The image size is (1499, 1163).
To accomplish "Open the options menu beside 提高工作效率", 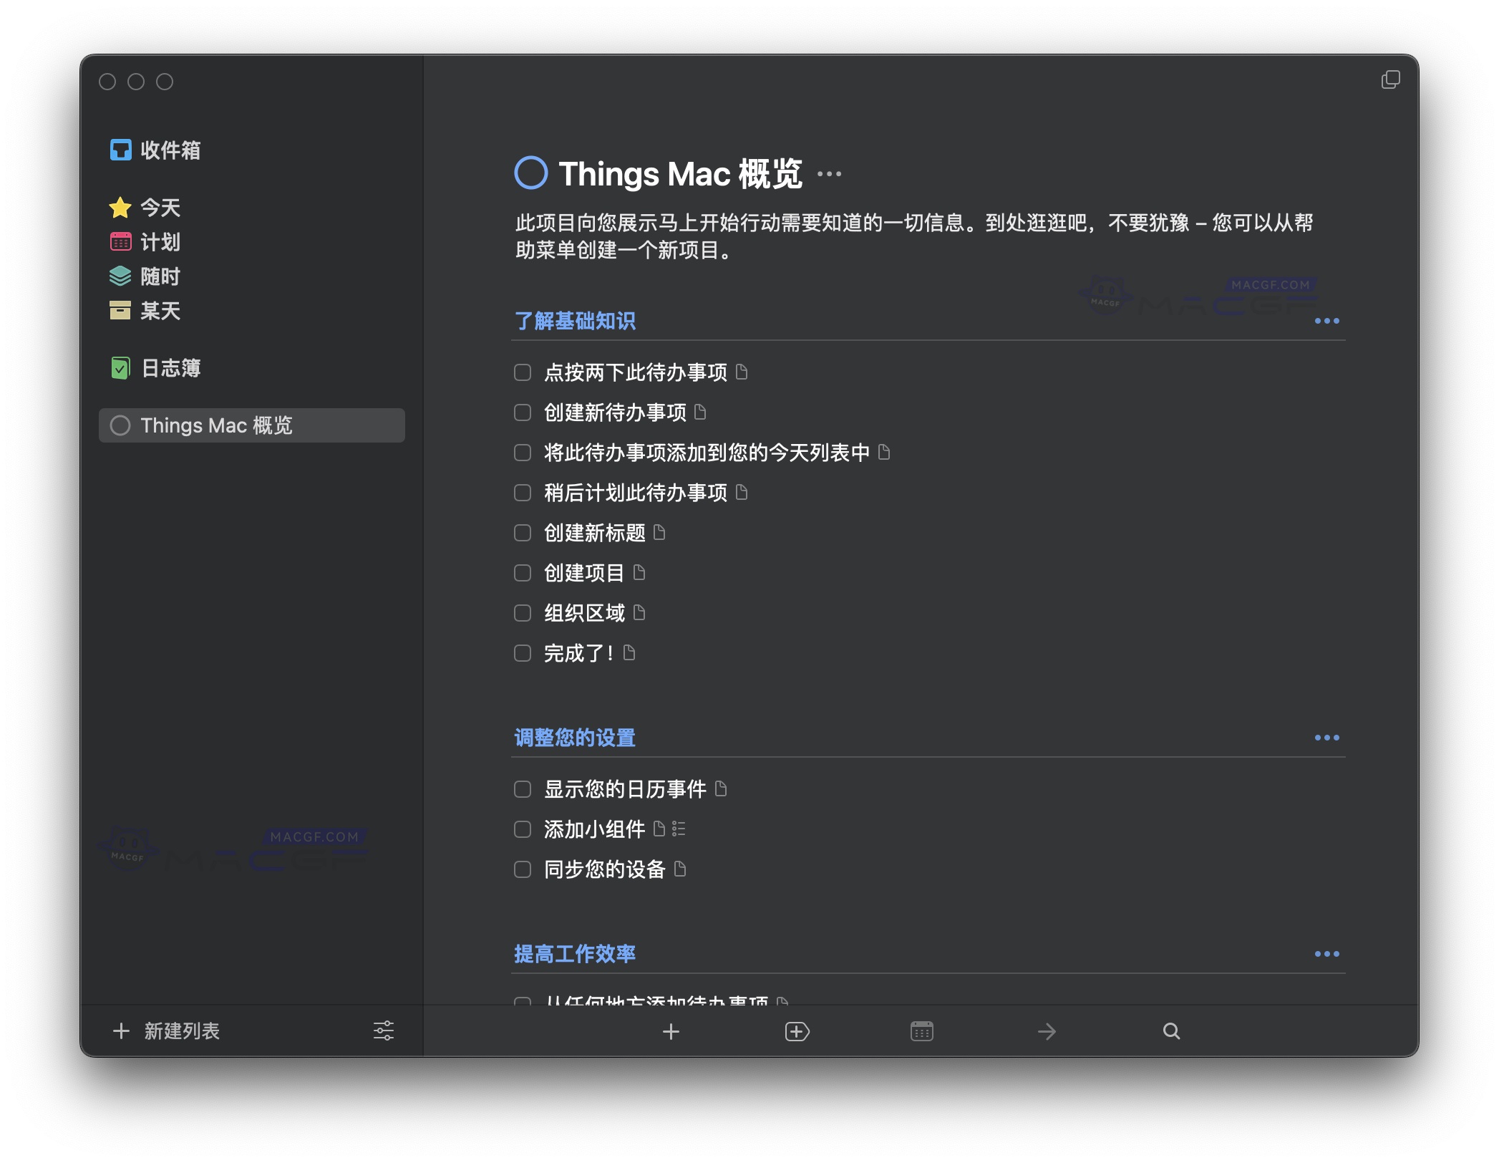I will point(1328,953).
